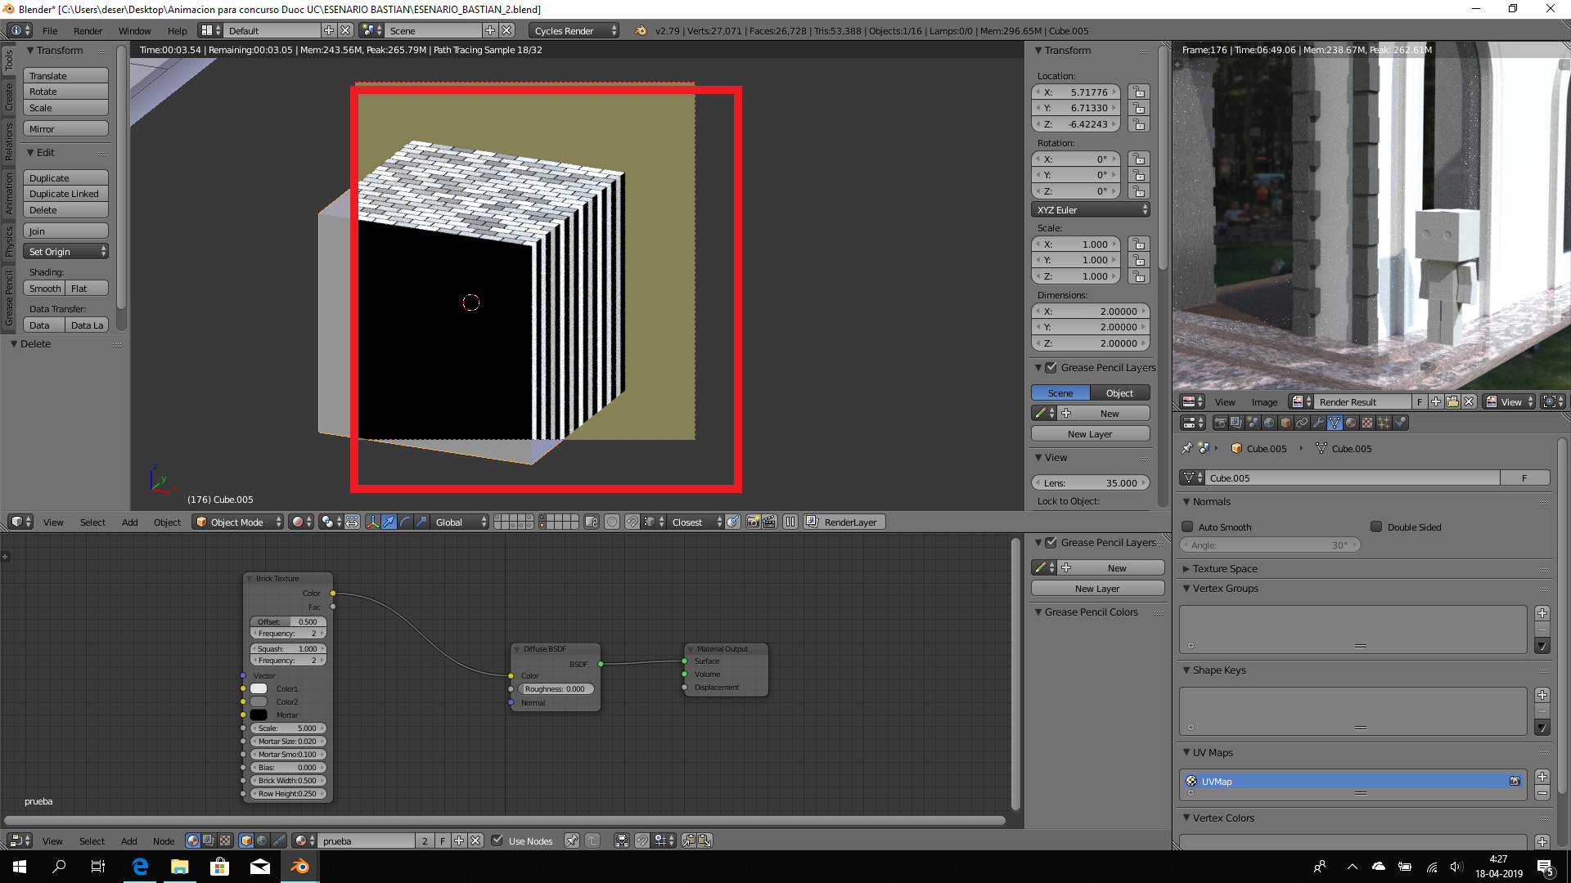
Task: Click the snap magnet icon in 3D header
Action: point(632,522)
